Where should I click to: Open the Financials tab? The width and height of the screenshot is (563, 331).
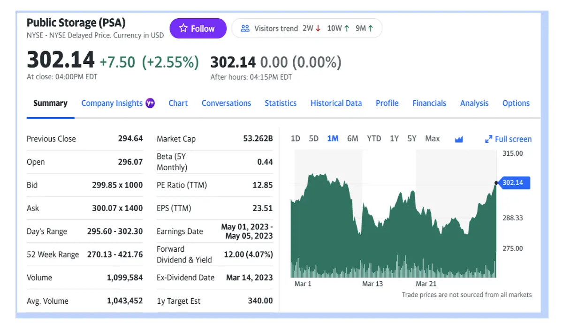[429, 103]
